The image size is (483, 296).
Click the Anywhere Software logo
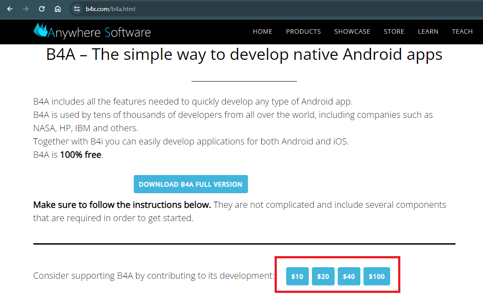[92, 31]
